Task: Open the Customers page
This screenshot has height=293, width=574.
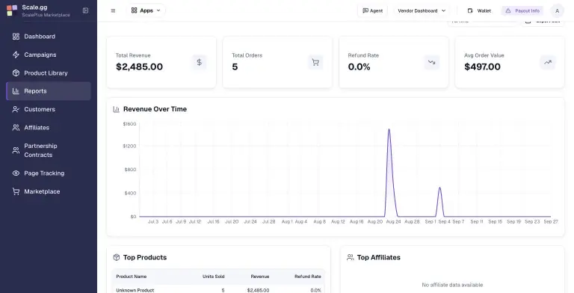Action: pos(49,109)
